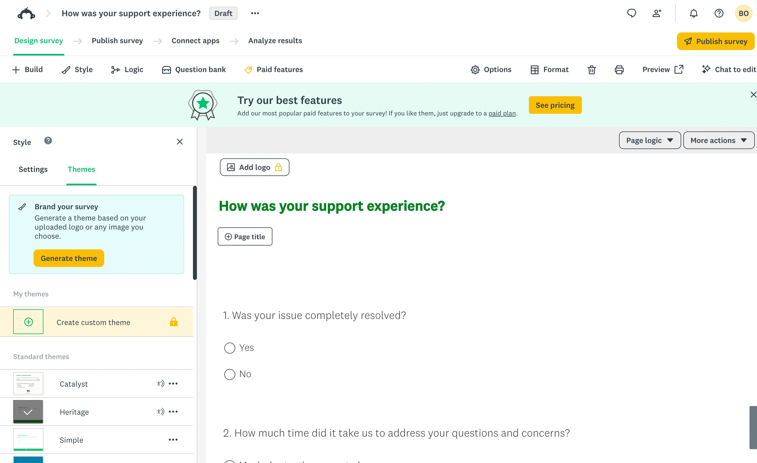Open Simple theme more options
This screenshot has height=463, width=757.
coord(173,440)
